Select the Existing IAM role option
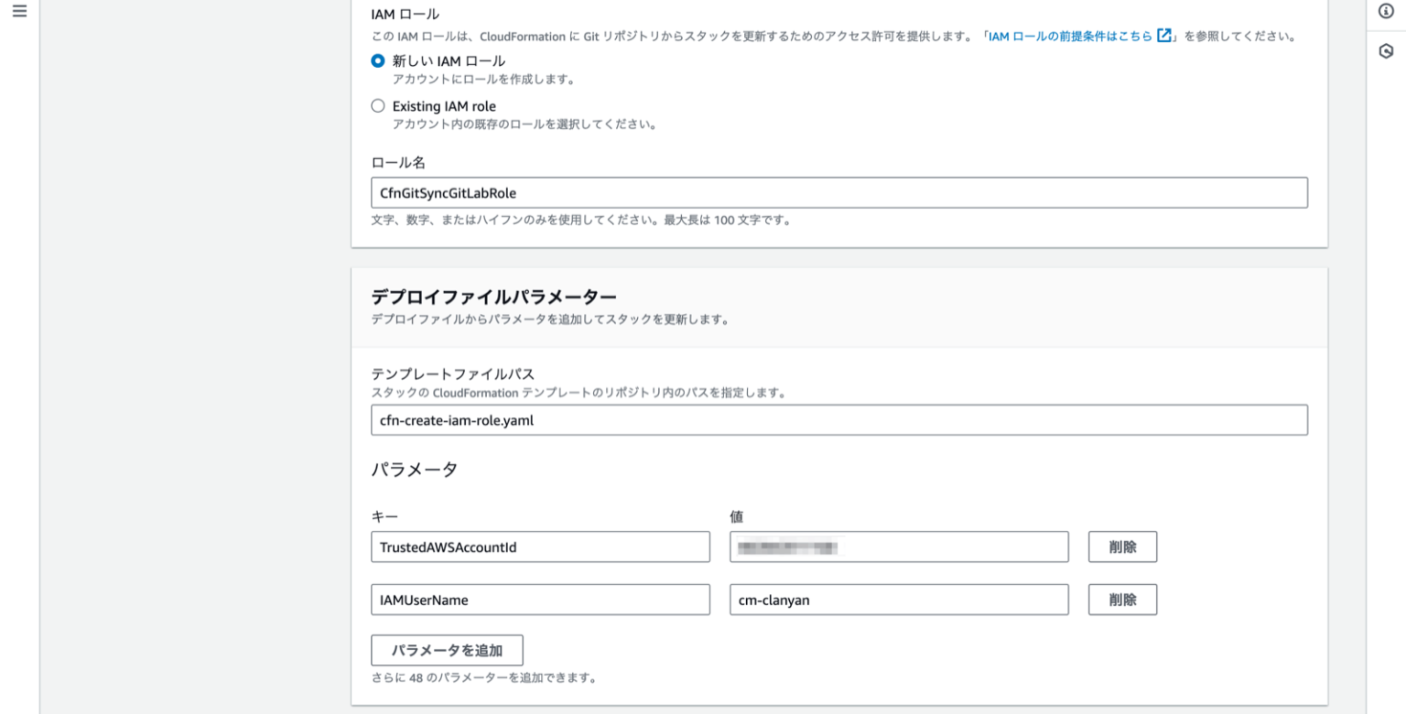Image resolution: width=1406 pixels, height=714 pixels. click(x=378, y=105)
